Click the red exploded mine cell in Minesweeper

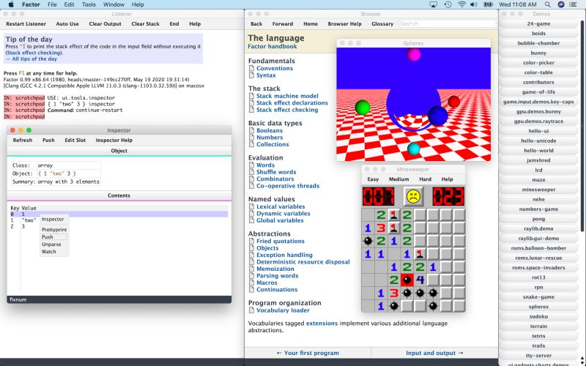click(407, 280)
